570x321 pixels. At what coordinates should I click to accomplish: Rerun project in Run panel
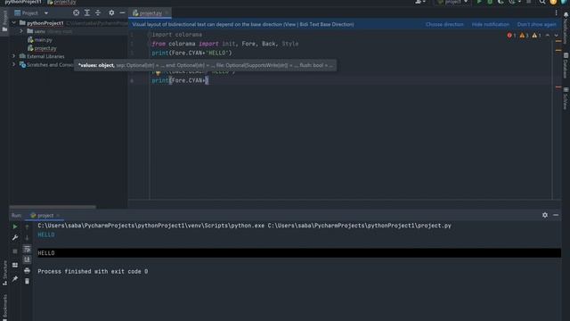click(15, 226)
